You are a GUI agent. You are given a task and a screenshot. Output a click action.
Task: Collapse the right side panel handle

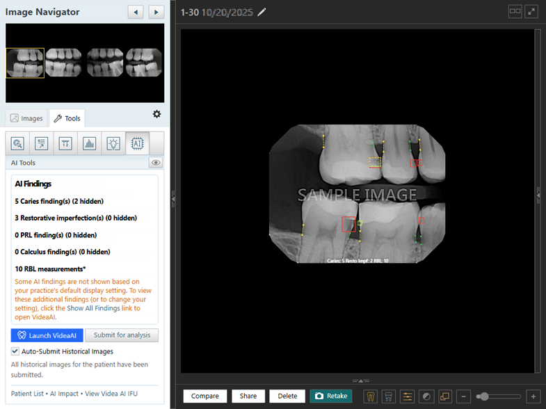[538, 198]
